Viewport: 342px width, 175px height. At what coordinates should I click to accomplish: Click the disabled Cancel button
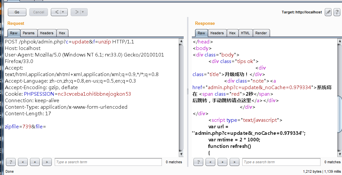(x=39, y=12)
